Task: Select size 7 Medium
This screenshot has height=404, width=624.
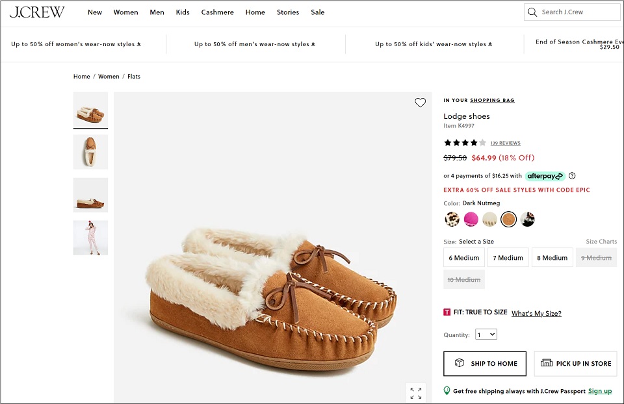Action: (x=508, y=258)
